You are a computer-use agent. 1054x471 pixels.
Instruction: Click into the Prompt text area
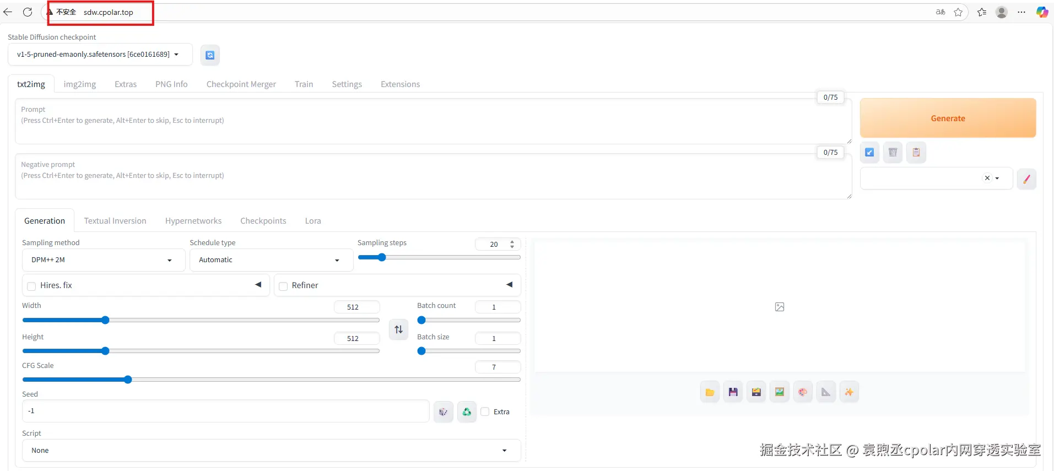point(433,122)
